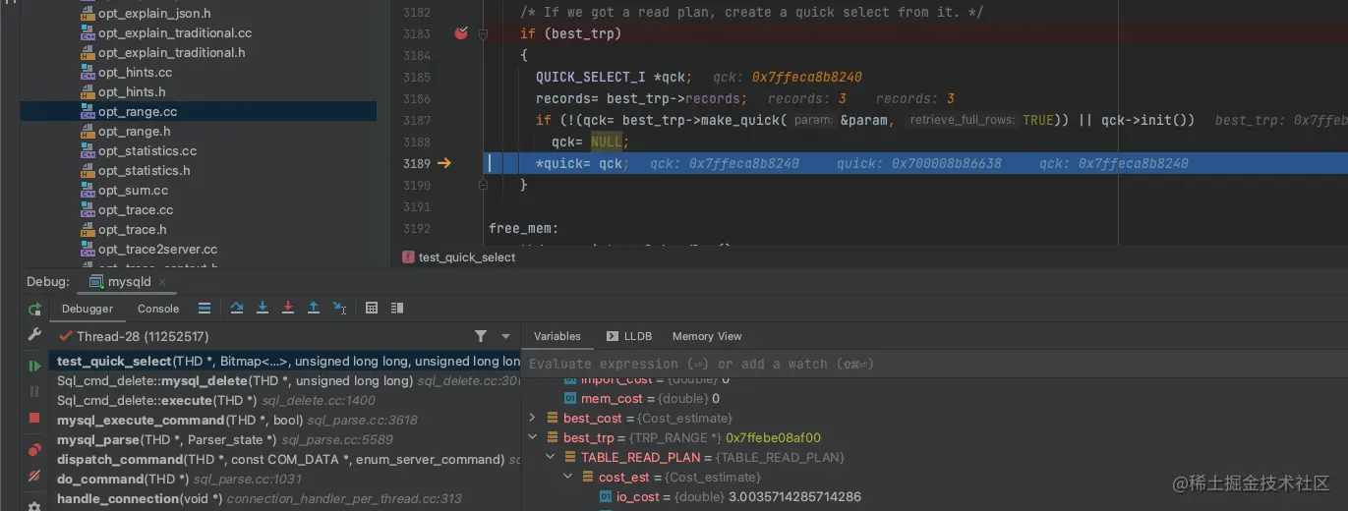Fold the code block at line 3183
The image size is (1348, 511).
point(483,33)
